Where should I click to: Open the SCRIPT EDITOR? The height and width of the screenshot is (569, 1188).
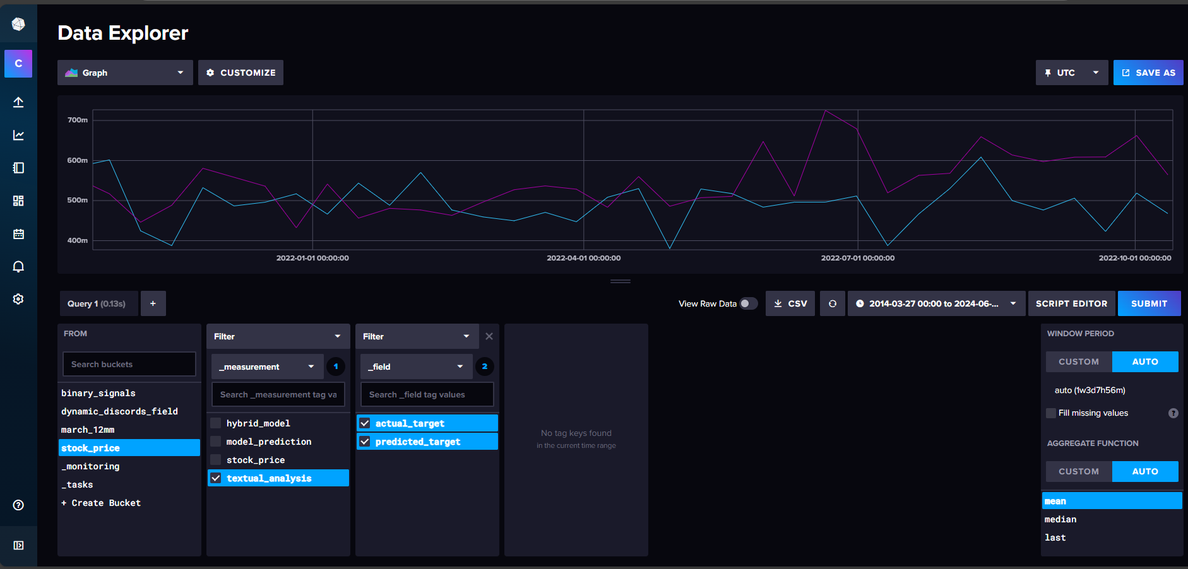1071,303
